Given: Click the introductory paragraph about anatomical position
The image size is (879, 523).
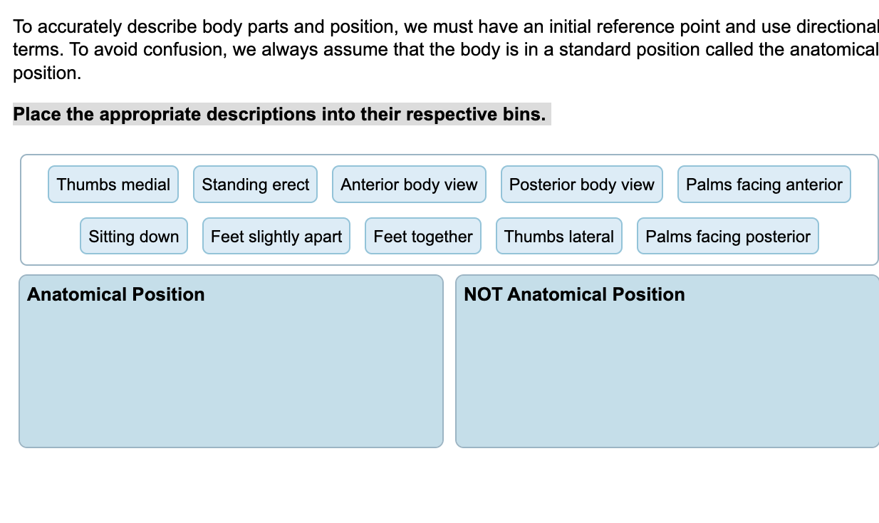Looking at the screenshot, I should (439, 49).
